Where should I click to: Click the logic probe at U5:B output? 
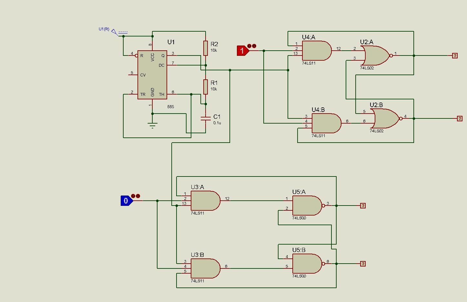[363, 263]
